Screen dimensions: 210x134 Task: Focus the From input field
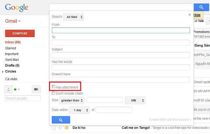pos(121,30)
